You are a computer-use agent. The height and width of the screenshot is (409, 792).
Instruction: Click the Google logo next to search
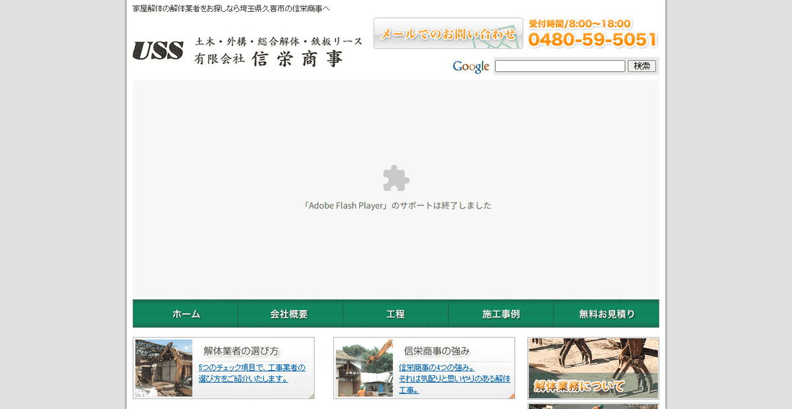(470, 66)
